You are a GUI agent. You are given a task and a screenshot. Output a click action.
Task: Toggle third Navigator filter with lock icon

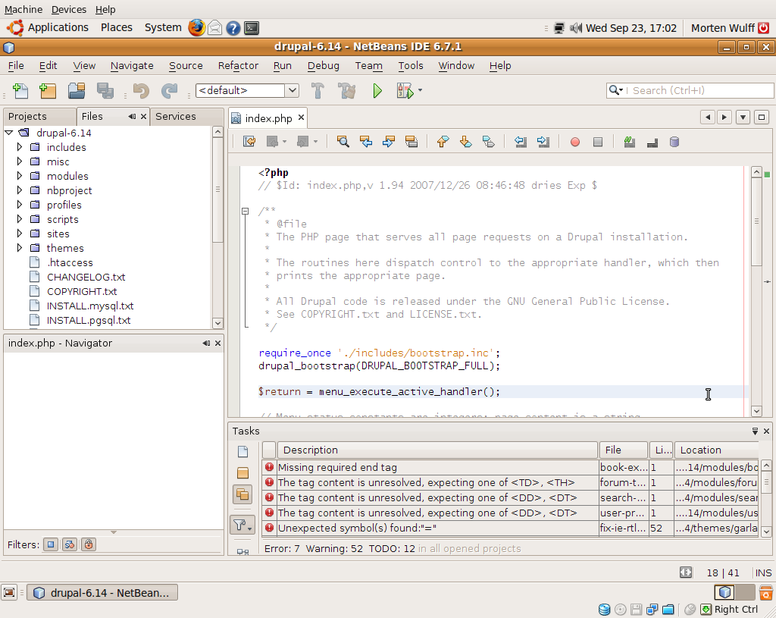tap(88, 544)
